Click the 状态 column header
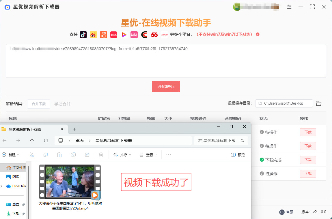 264,119
